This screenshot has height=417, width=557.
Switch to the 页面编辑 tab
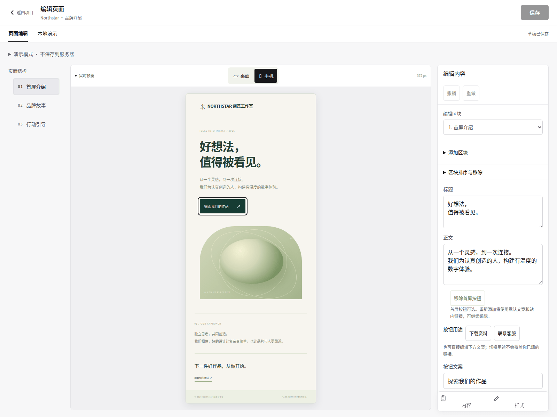(18, 34)
